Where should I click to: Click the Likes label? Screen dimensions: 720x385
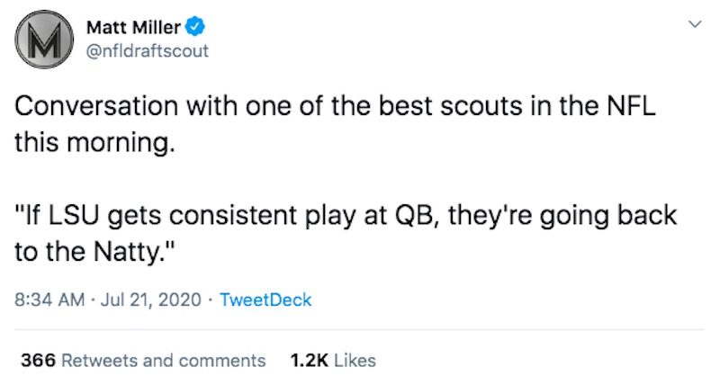355,360
